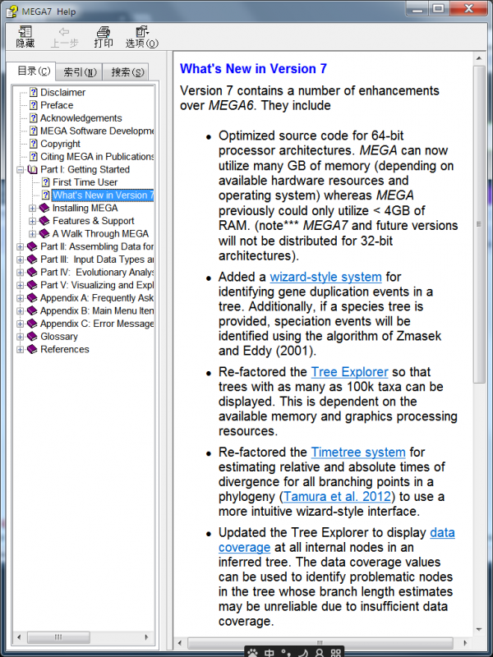
Task: Expand the A Walk Through MEGA node
Action: (32, 234)
